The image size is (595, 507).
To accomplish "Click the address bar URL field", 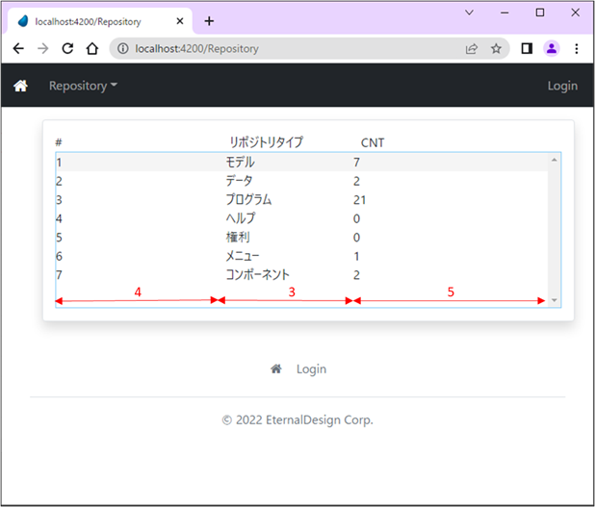I will click(x=289, y=48).
